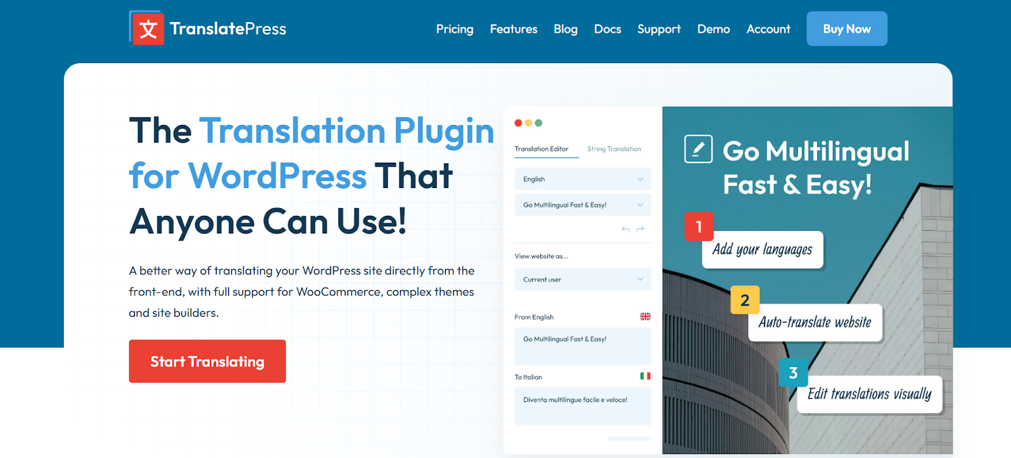
Task: Open Docs from the top navigation
Action: (x=607, y=29)
